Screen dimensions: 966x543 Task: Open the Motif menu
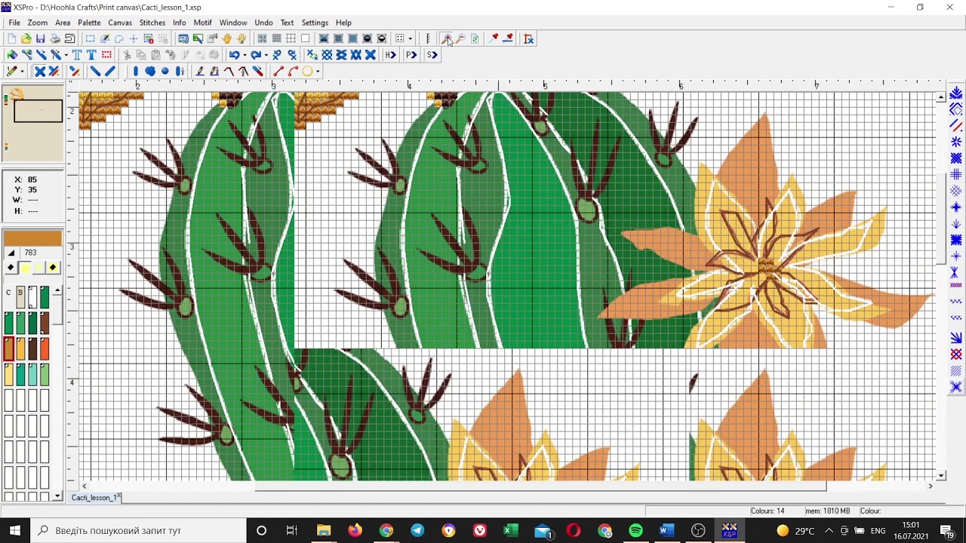(x=202, y=23)
